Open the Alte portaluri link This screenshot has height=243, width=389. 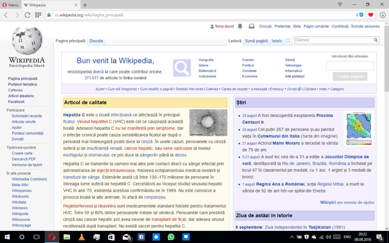pos(295,76)
